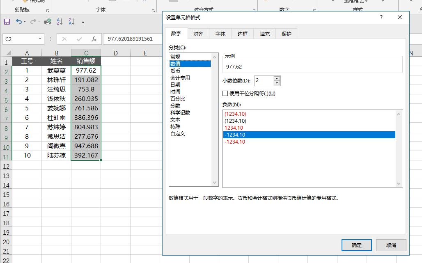Image resolution: width=422 pixels, height=263 pixels.
Task: Open the Name Box dropdown arrow
Action: pos(40,39)
